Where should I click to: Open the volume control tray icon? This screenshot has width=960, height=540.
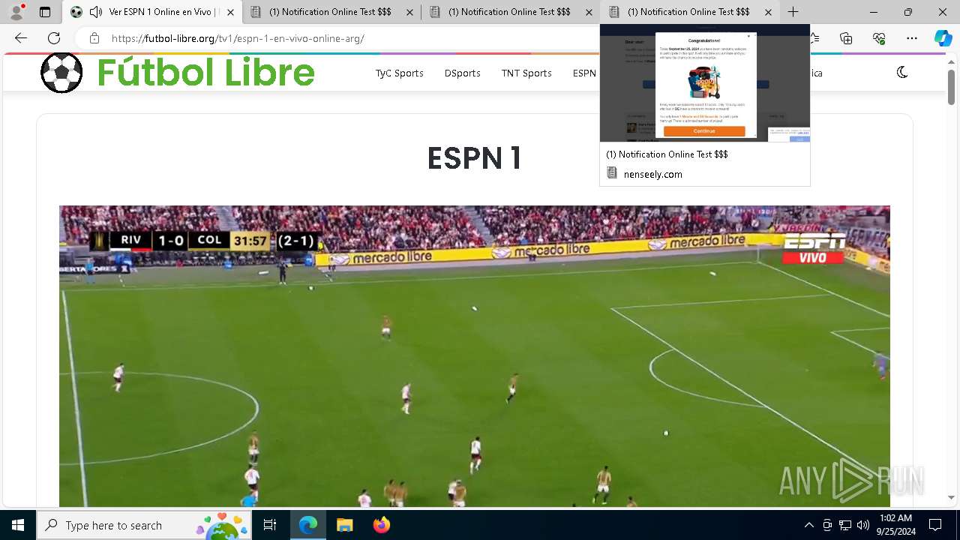tap(863, 525)
